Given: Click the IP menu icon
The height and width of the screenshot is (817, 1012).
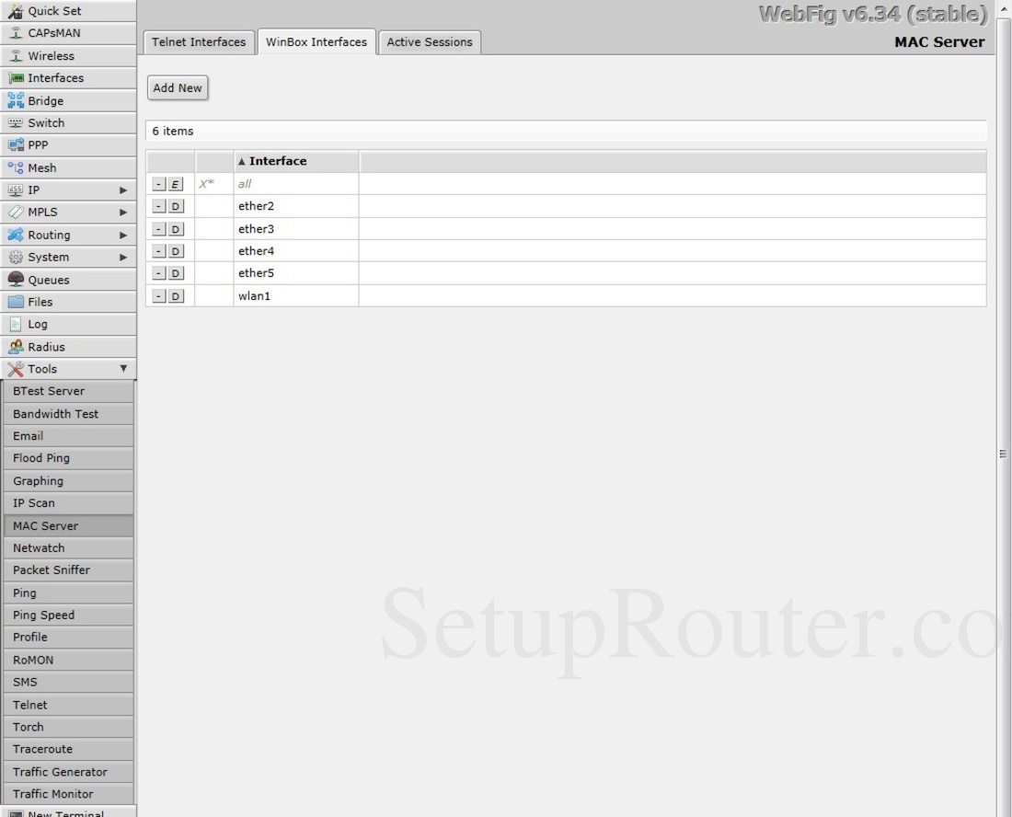Looking at the screenshot, I should 16,190.
